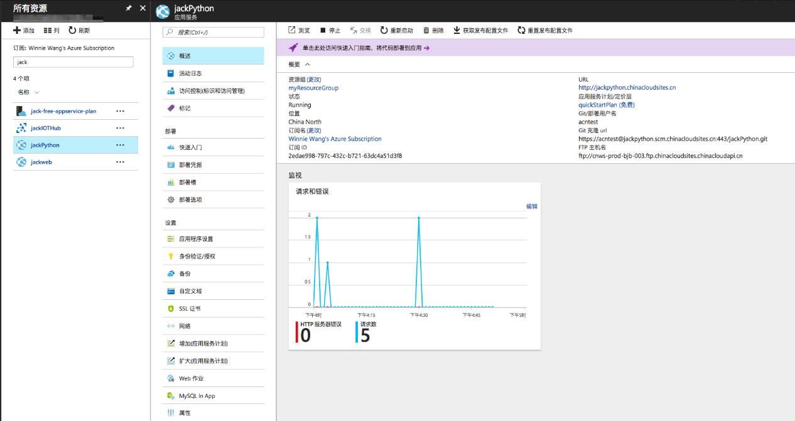Viewport: 795px width, 421px height.
Task: Click the HTTP 服务器错误 metric value
Action: [306, 336]
